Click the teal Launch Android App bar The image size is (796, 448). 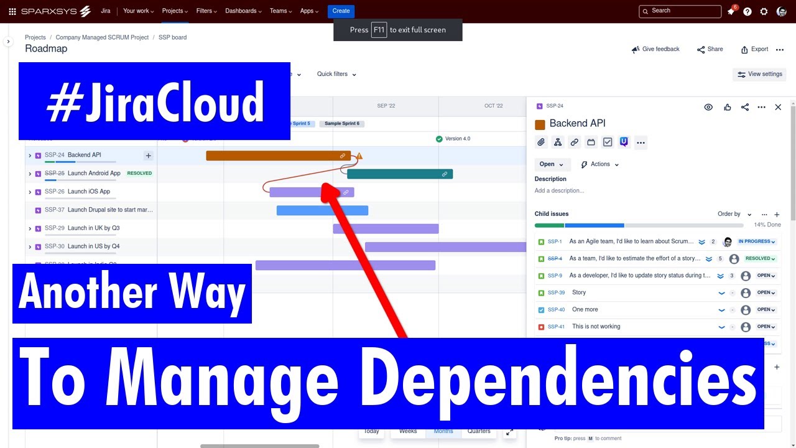[400, 174]
